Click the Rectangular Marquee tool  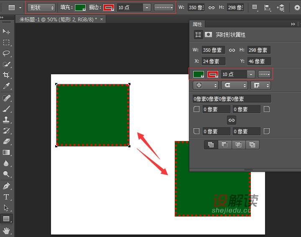coord(6,43)
